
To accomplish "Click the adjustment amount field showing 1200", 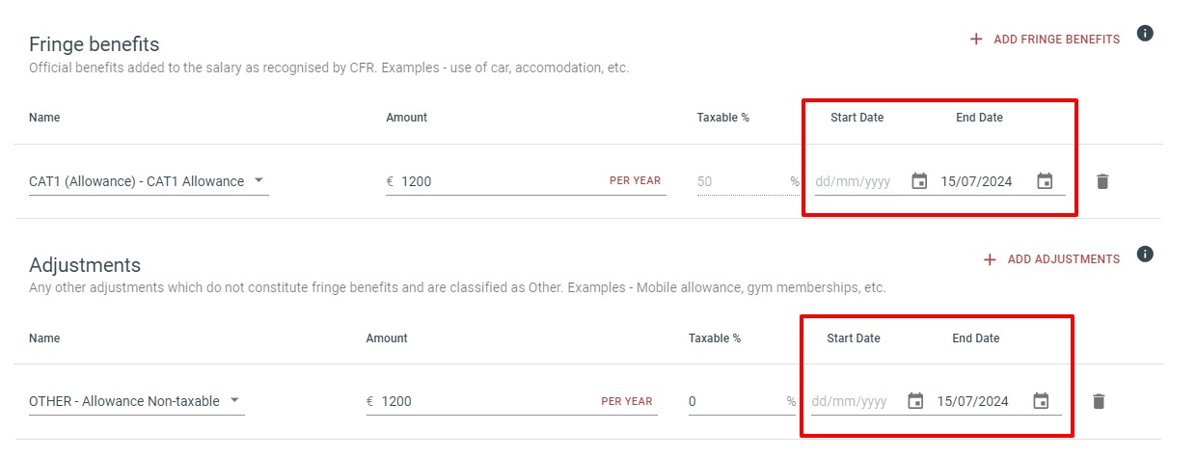I will tap(512, 401).
